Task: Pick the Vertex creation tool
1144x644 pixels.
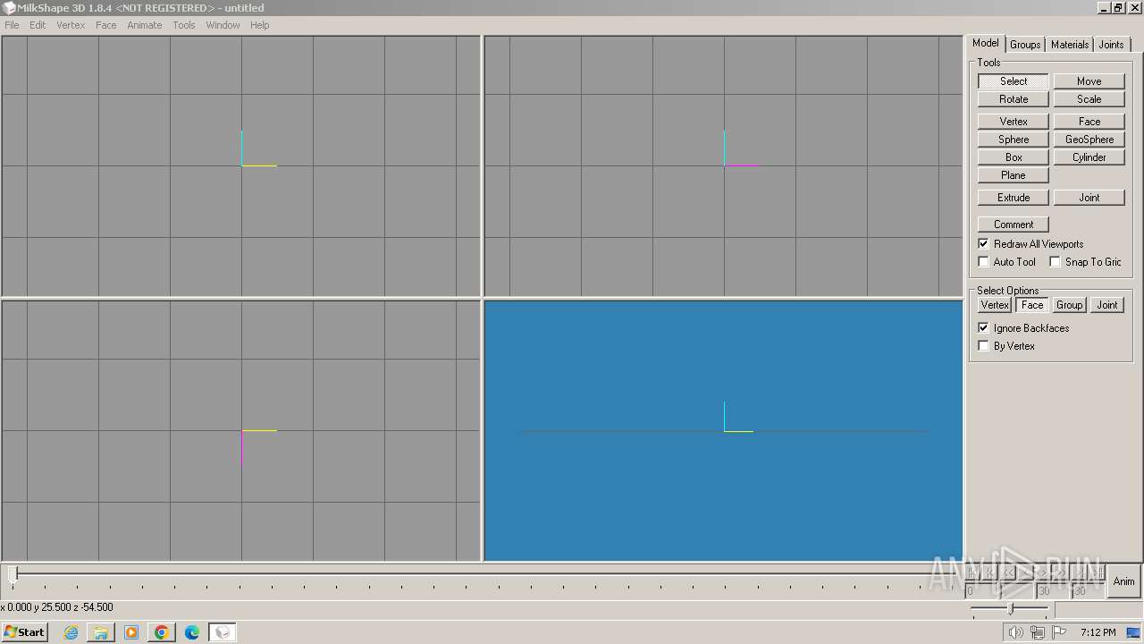Action: tap(1014, 122)
